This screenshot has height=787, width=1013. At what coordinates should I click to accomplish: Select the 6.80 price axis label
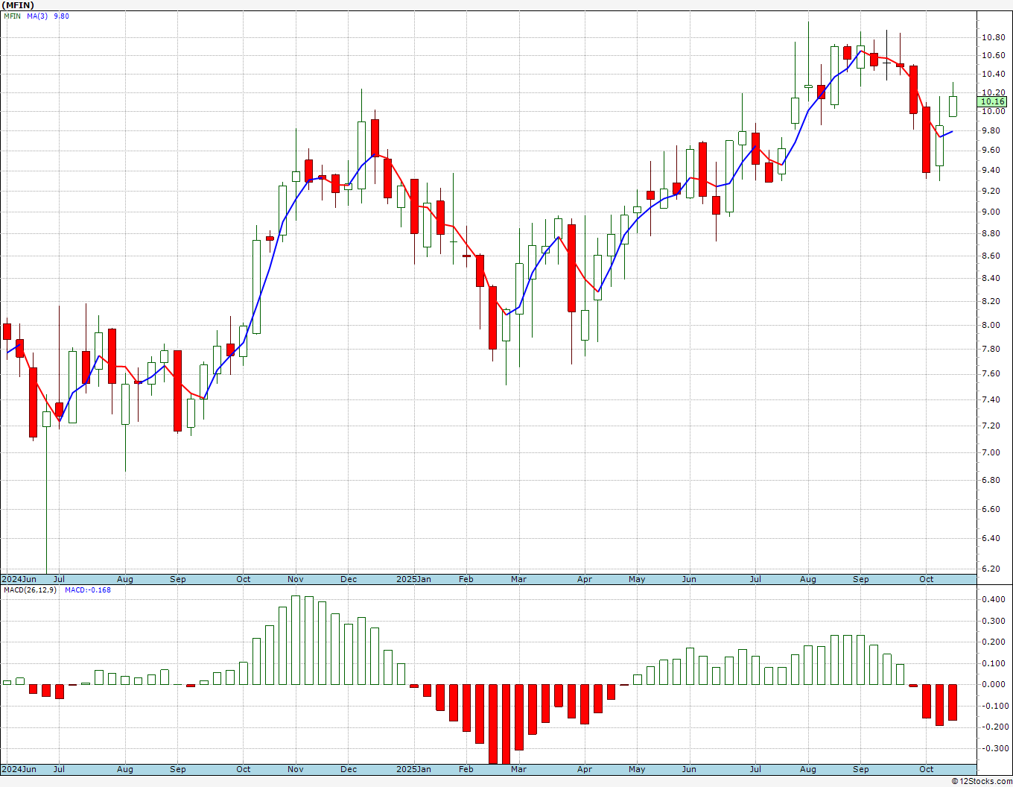pyautogui.click(x=992, y=480)
